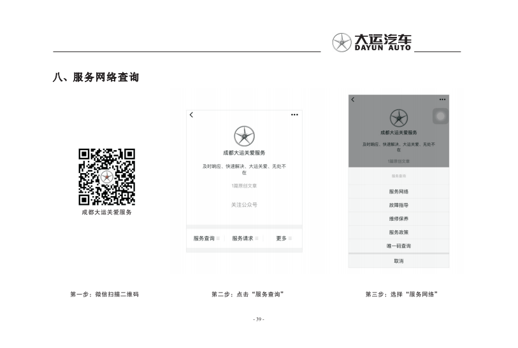Open the three-dot menu in the gray phone screen

[442, 99]
